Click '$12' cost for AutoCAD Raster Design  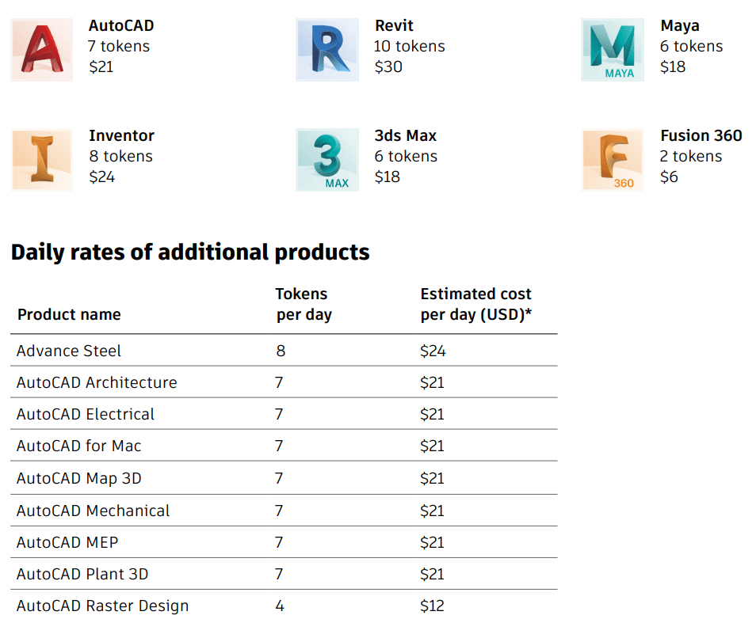click(432, 606)
